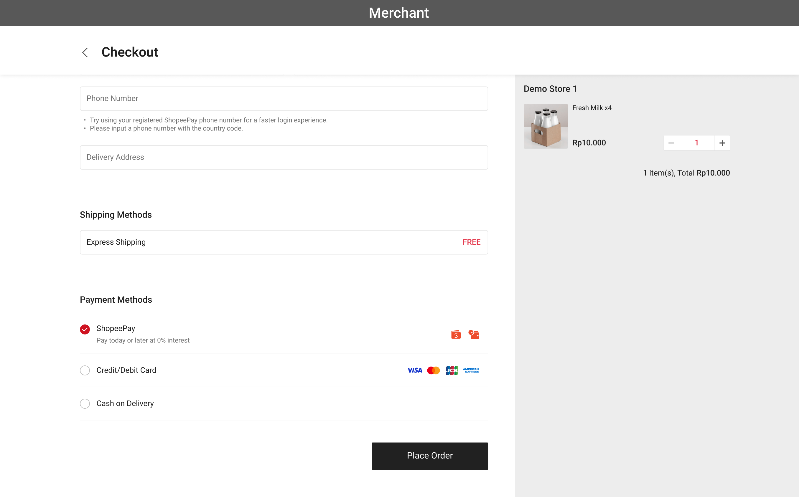
Task: Expand the Delivery Address field
Action: tap(284, 157)
